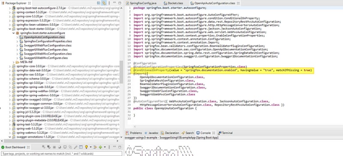
Task: Open the Terminal view tab
Action: click(x=226, y=133)
